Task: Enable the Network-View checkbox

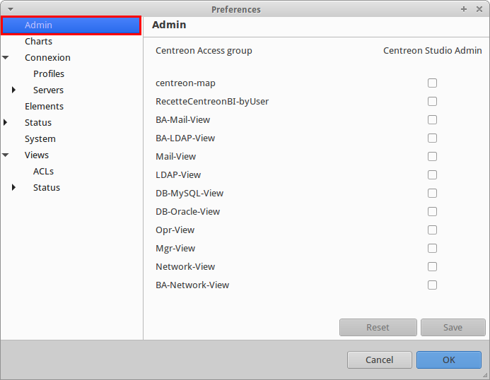Action: pyautogui.click(x=432, y=267)
